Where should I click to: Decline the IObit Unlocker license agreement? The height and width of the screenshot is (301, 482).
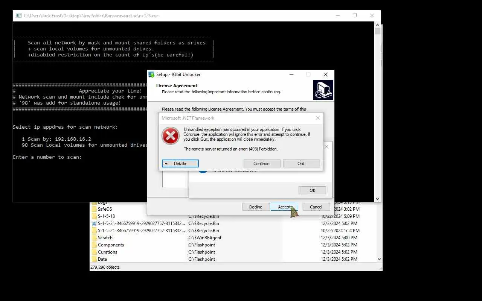(256, 207)
